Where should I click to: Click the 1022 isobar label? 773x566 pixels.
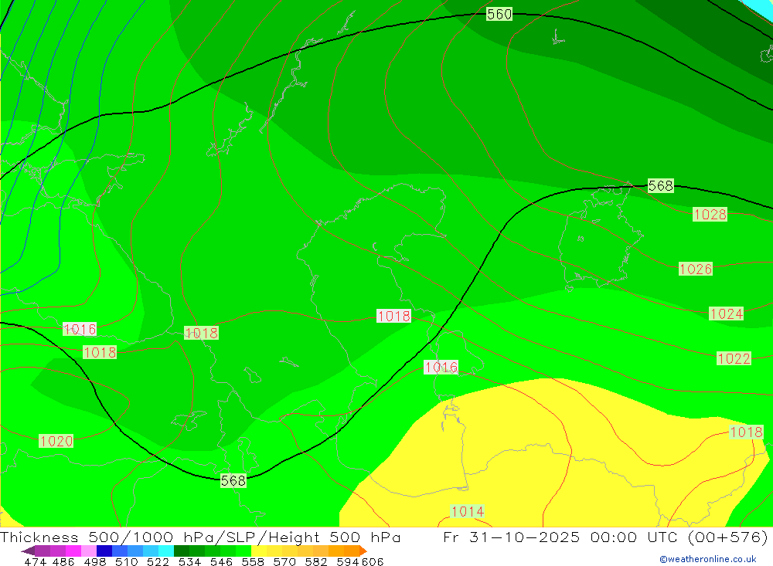(x=734, y=358)
